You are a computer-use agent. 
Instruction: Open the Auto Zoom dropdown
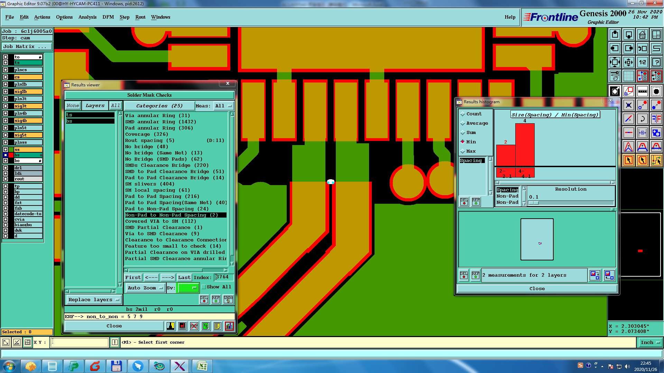pos(145,288)
